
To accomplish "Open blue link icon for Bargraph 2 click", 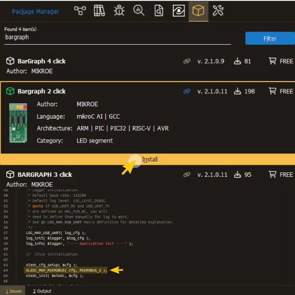I will (187, 92).
